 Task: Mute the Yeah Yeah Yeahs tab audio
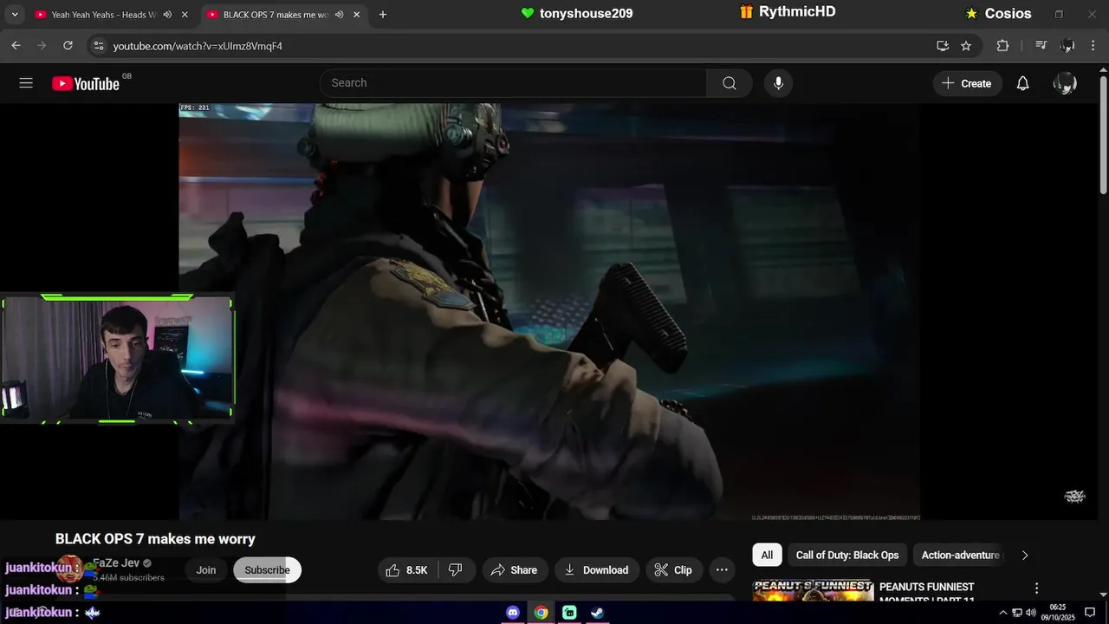click(x=167, y=15)
